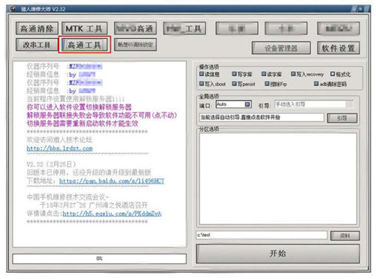Open the 高通清除 tab
The width and height of the screenshot is (376, 279).
tap(37, 28)
